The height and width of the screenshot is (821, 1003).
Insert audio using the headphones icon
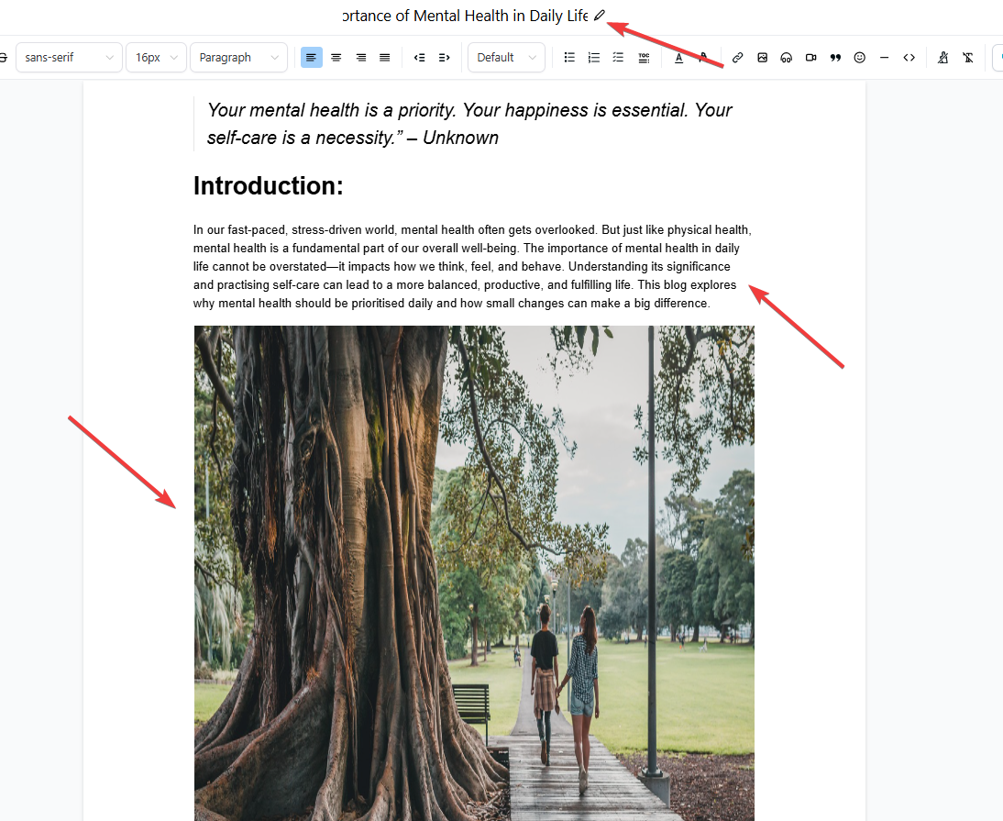787,58
